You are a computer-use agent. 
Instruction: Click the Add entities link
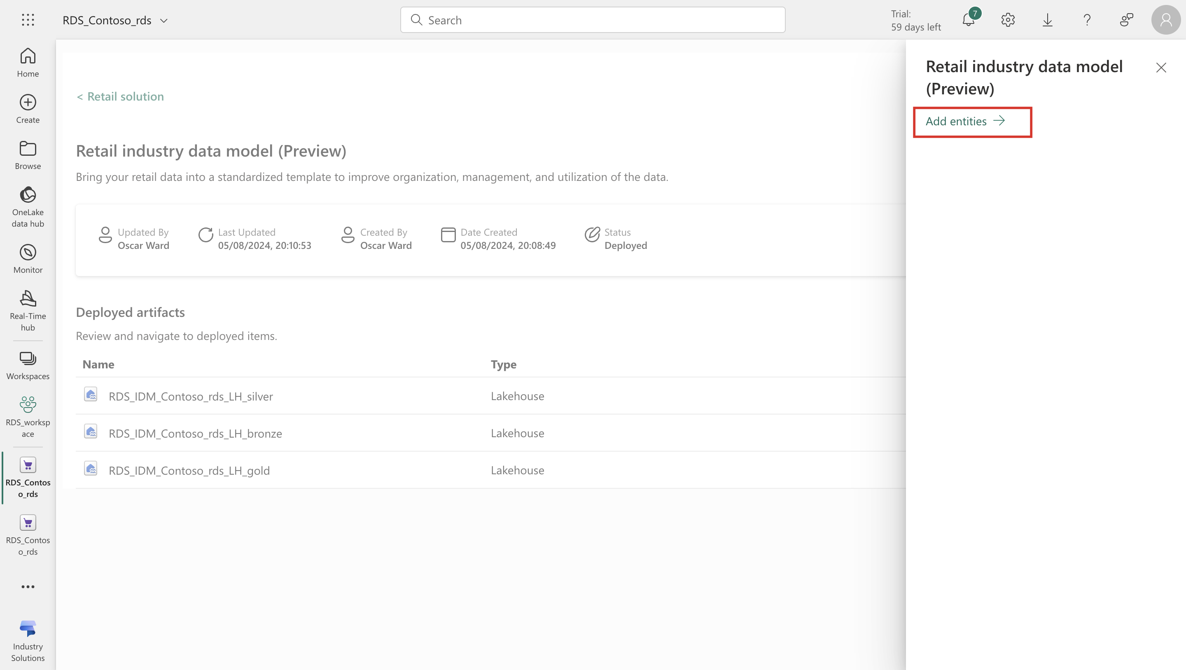point(965,121)
